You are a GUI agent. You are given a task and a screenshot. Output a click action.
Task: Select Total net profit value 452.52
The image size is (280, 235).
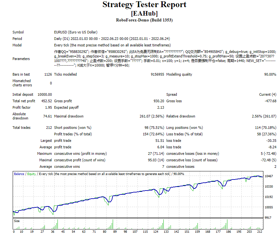coord(46,101)
